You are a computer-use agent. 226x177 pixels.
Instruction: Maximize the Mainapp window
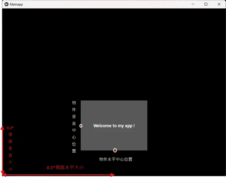tap(206, 4)
